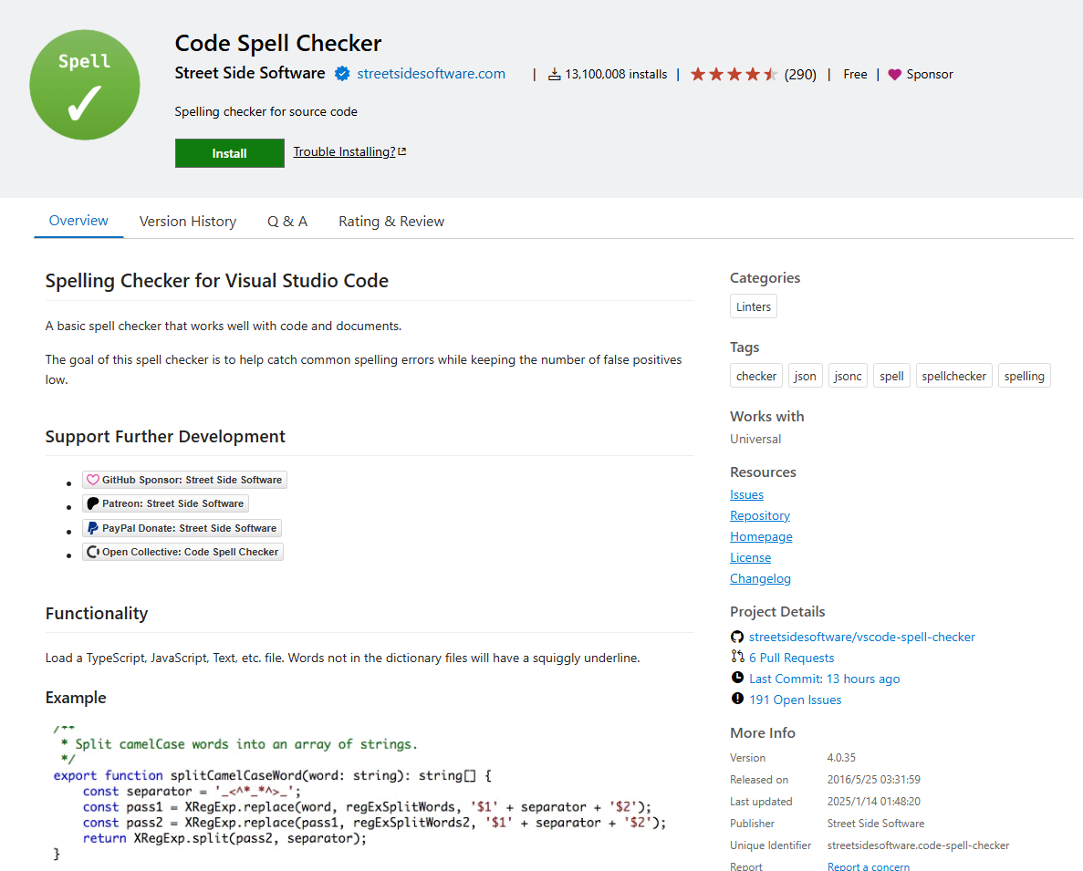1083x871 pixels.
Task: Select the Overview tab
Action: point(78,221)
